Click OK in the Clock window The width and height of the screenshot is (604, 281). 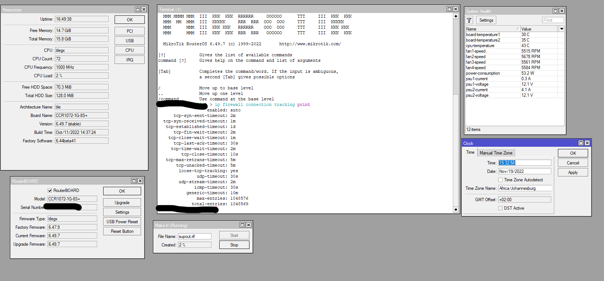coord(573,153)
